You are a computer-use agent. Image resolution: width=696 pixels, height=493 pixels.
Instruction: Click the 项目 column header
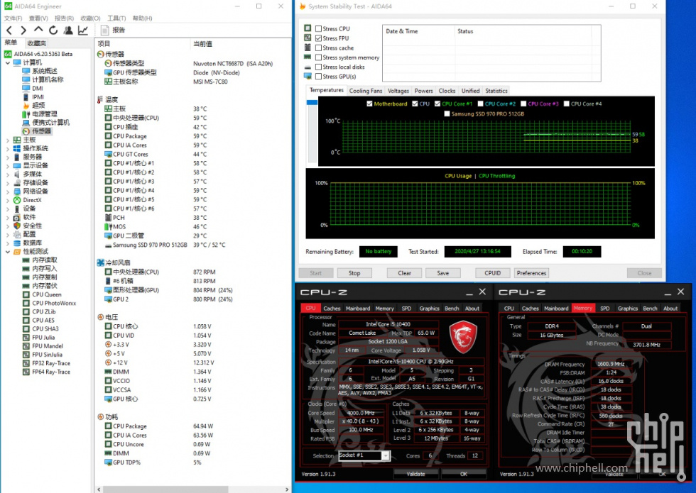[104, 44]
